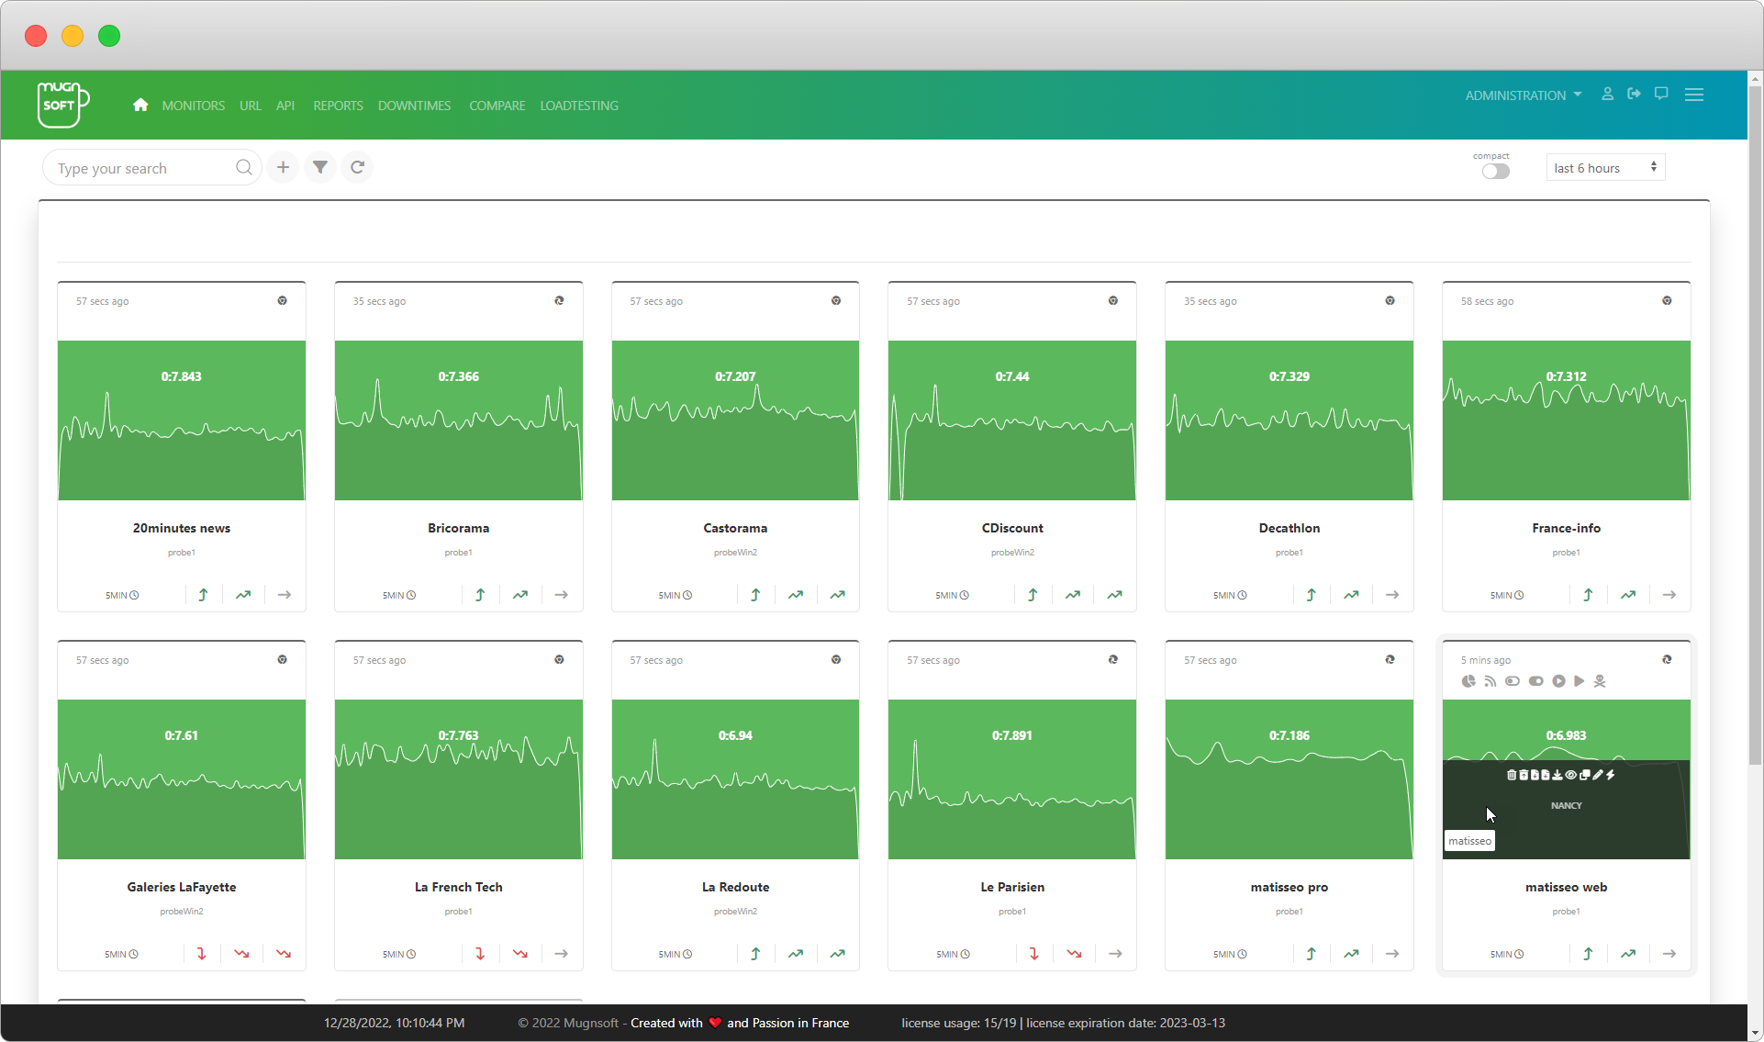
Task: Go to REPORTS
Action: click(338, 106)
